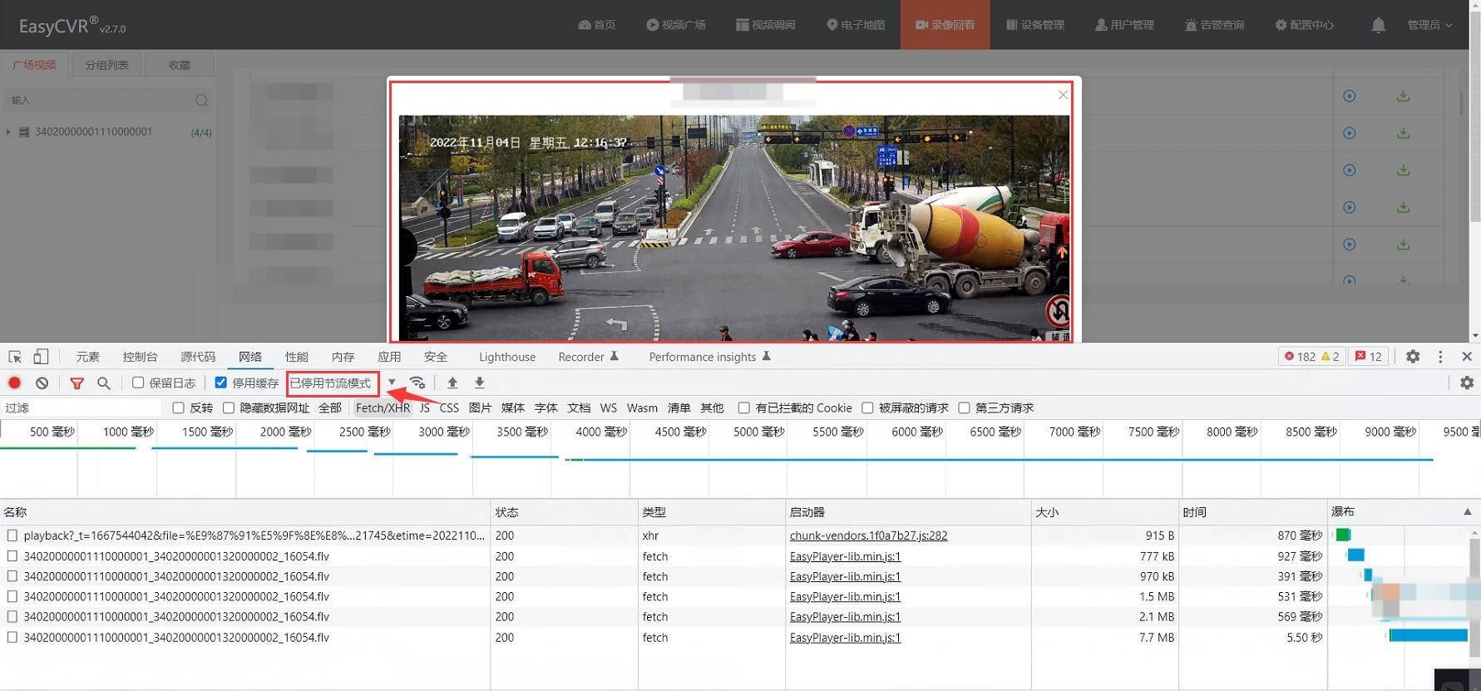Clear the network log

[42, 383]
